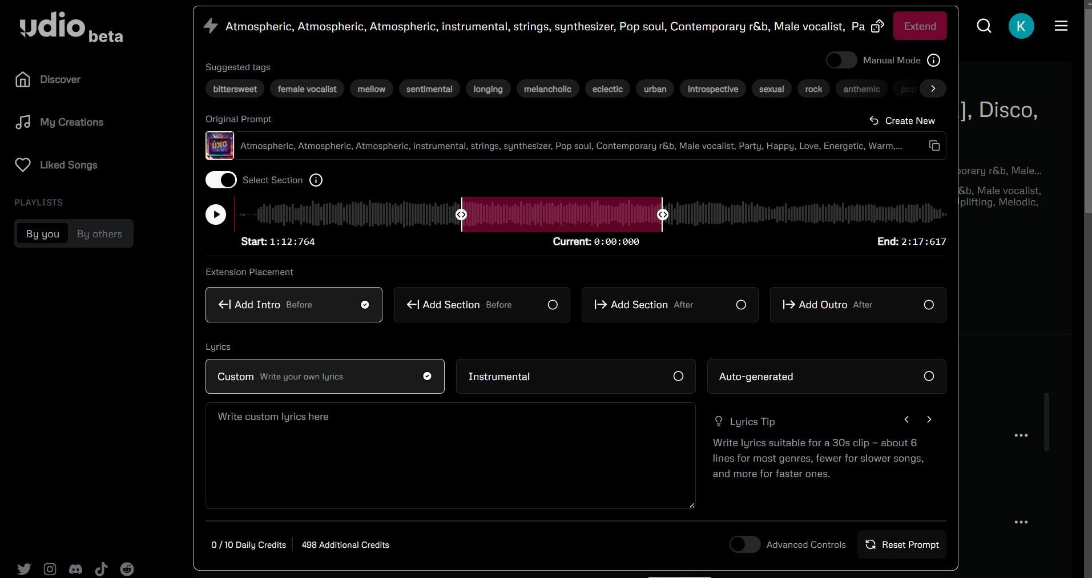Add the rock tag
The image size is (1092, 578).
pyautogui.click(x=813, y=89)
